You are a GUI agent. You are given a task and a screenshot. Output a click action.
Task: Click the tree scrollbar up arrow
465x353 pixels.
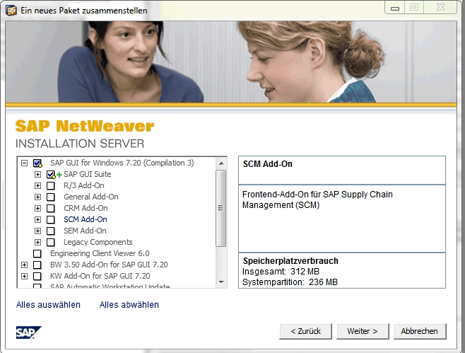tap(221, 163)
